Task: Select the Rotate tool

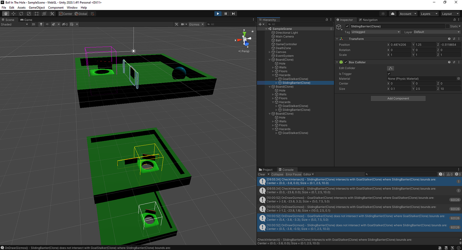Action: pos(21,13)
